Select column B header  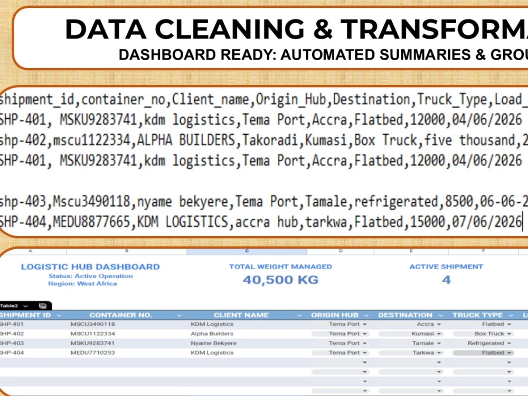point(127,251)
